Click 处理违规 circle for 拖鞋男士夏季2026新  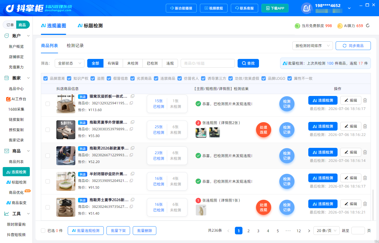pos(264,207)
